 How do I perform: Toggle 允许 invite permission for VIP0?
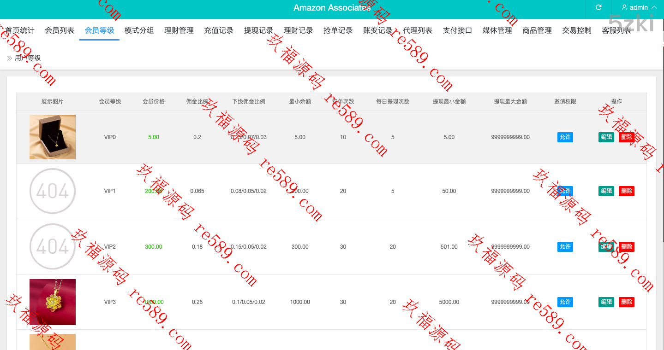pyautogui.click(x=565, y=137)
